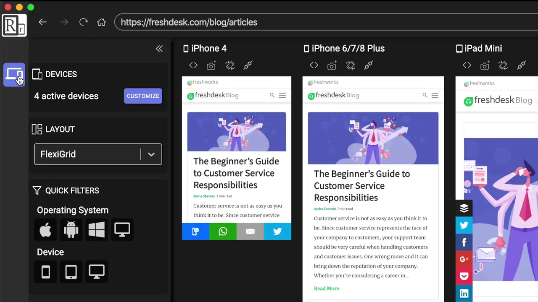
Task: Click freshworks logo in iPhone 6/7/8 Plus
Action: pos(323,82)
